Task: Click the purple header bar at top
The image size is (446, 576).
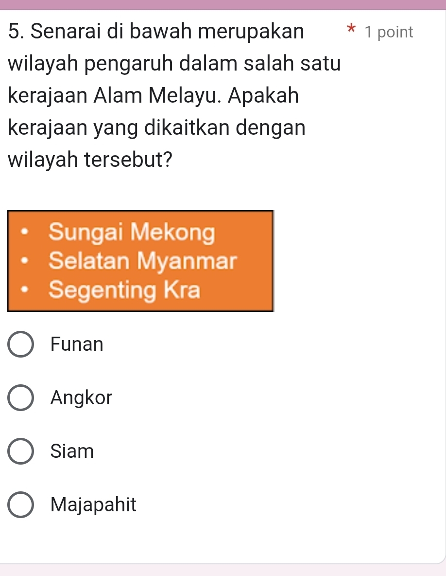Action: point(223,4)
